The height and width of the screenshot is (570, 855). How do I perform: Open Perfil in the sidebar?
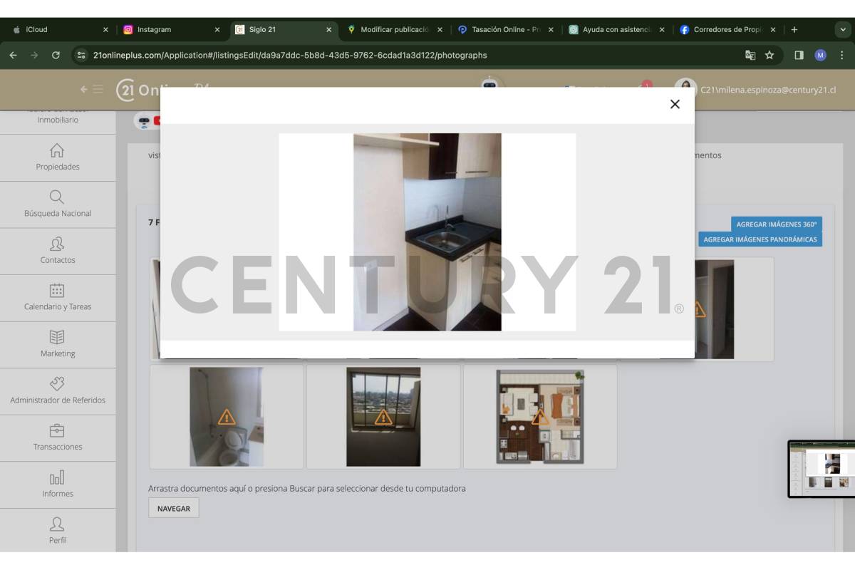point(58,531)
